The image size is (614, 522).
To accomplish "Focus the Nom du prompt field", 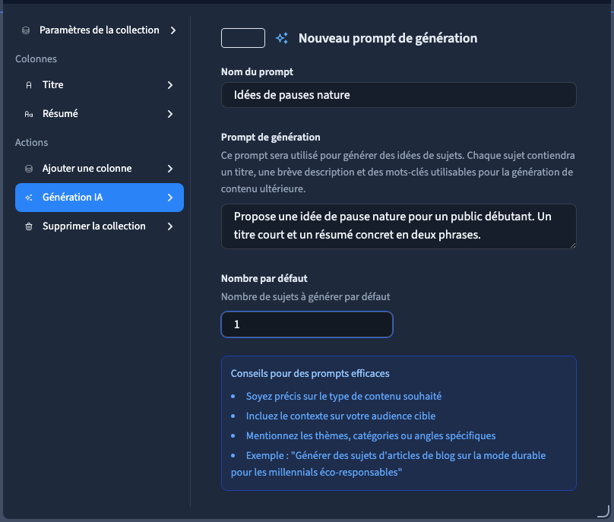I will pyautogui.click(x=399, y=95).
